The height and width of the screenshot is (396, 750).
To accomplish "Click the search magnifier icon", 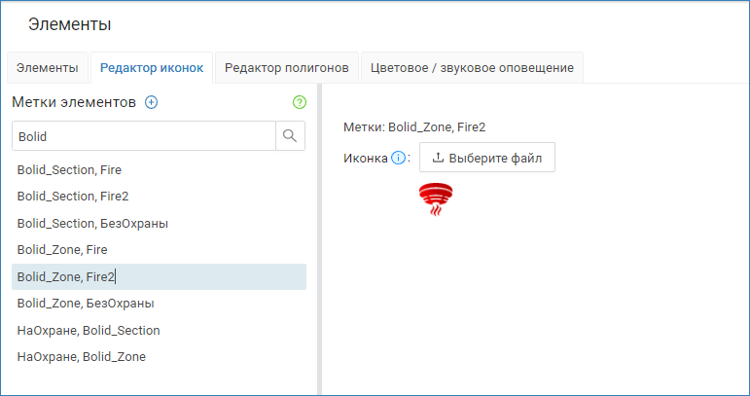I will click(290, 136).
